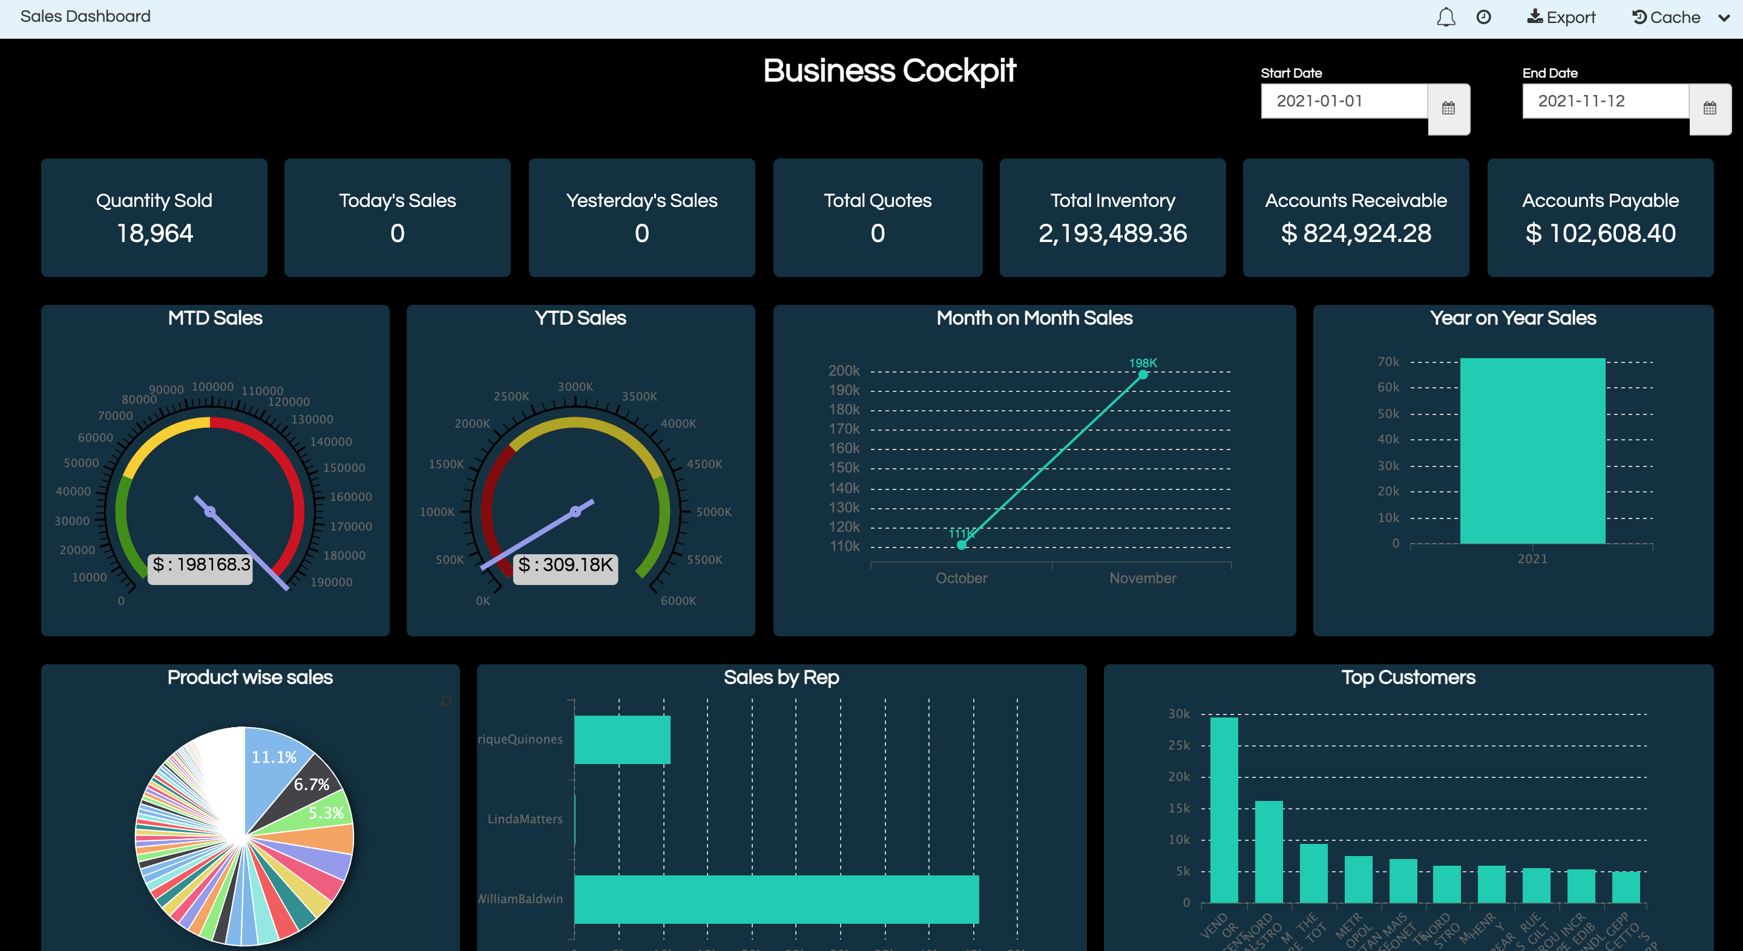Viewport: 1743px width, 951px height.
Task: Click the second-tallest Top Customers bar
Action: tap(1269, 852)
